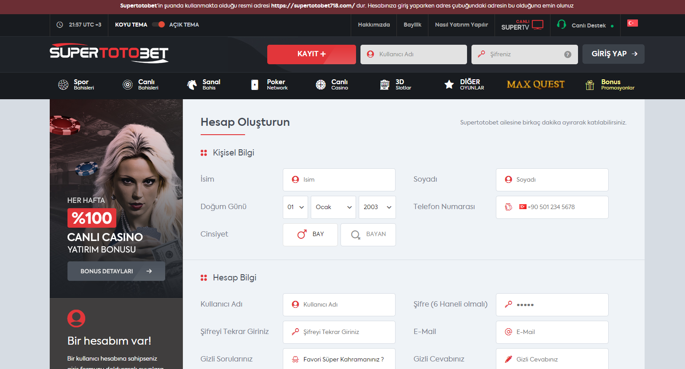Viewport: 685px width, 369px height.
Task: Click the phone icon in Telefon Numarası field
Action: tap(509, 207)
